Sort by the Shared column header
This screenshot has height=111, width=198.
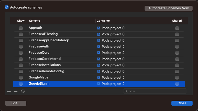(177, 21)
